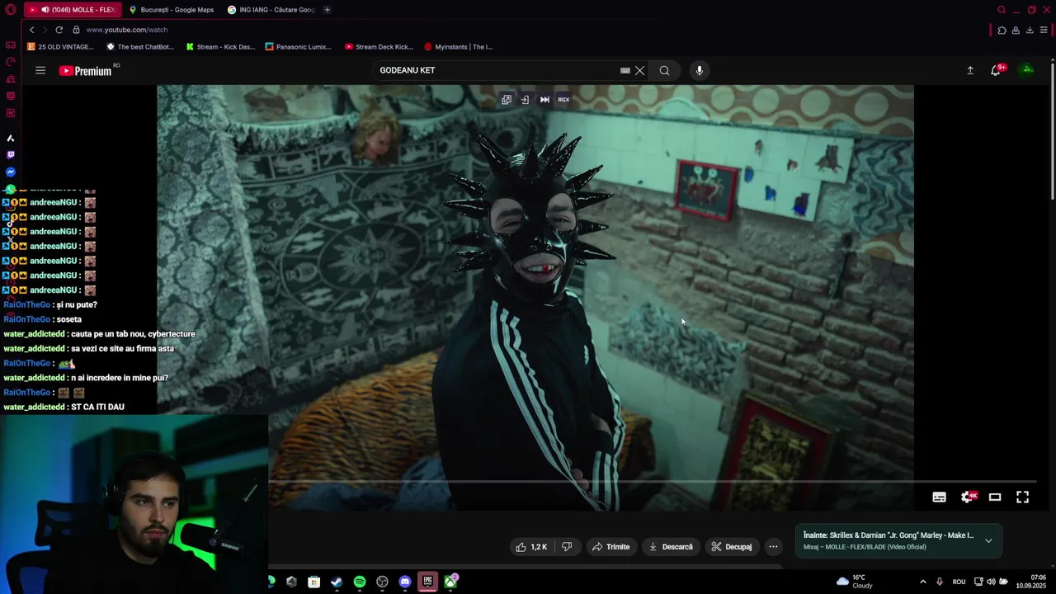Open The best ChatBot bookmark
The width and height of the screenshot is (1056, 594).
point(139,47)
